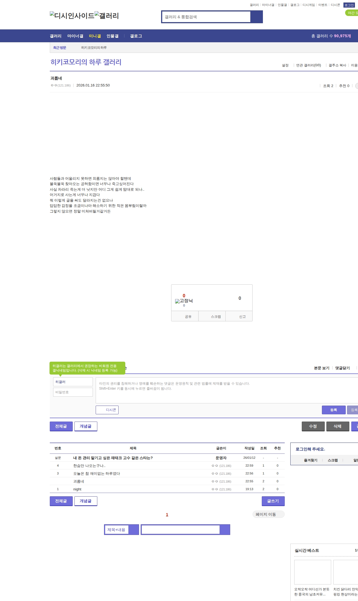Click 전체글 tab above the post list

click(x=61, y=426)
